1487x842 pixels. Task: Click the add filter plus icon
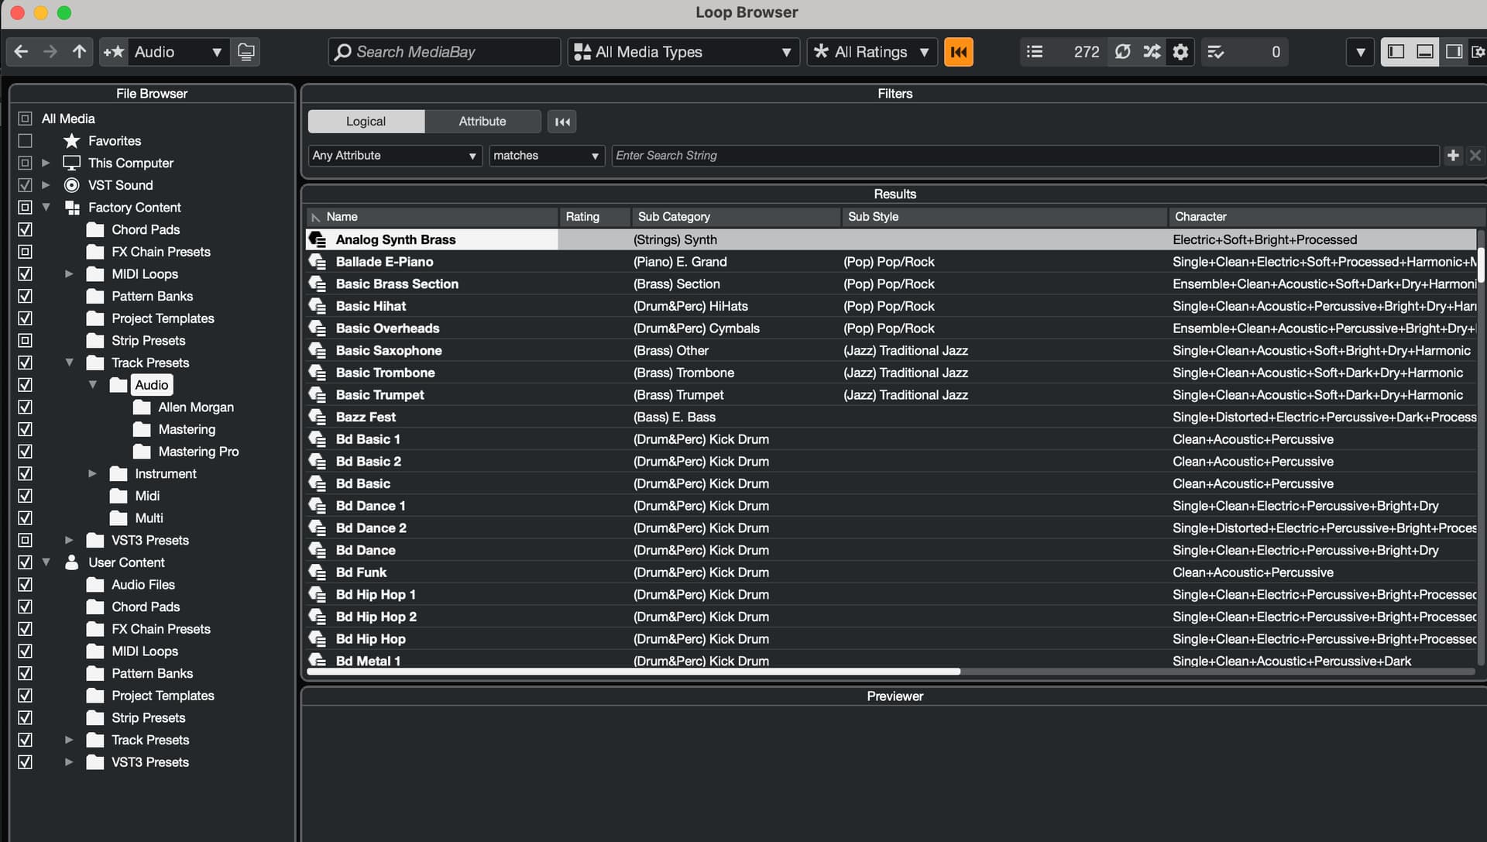(x=1453, y=156)
